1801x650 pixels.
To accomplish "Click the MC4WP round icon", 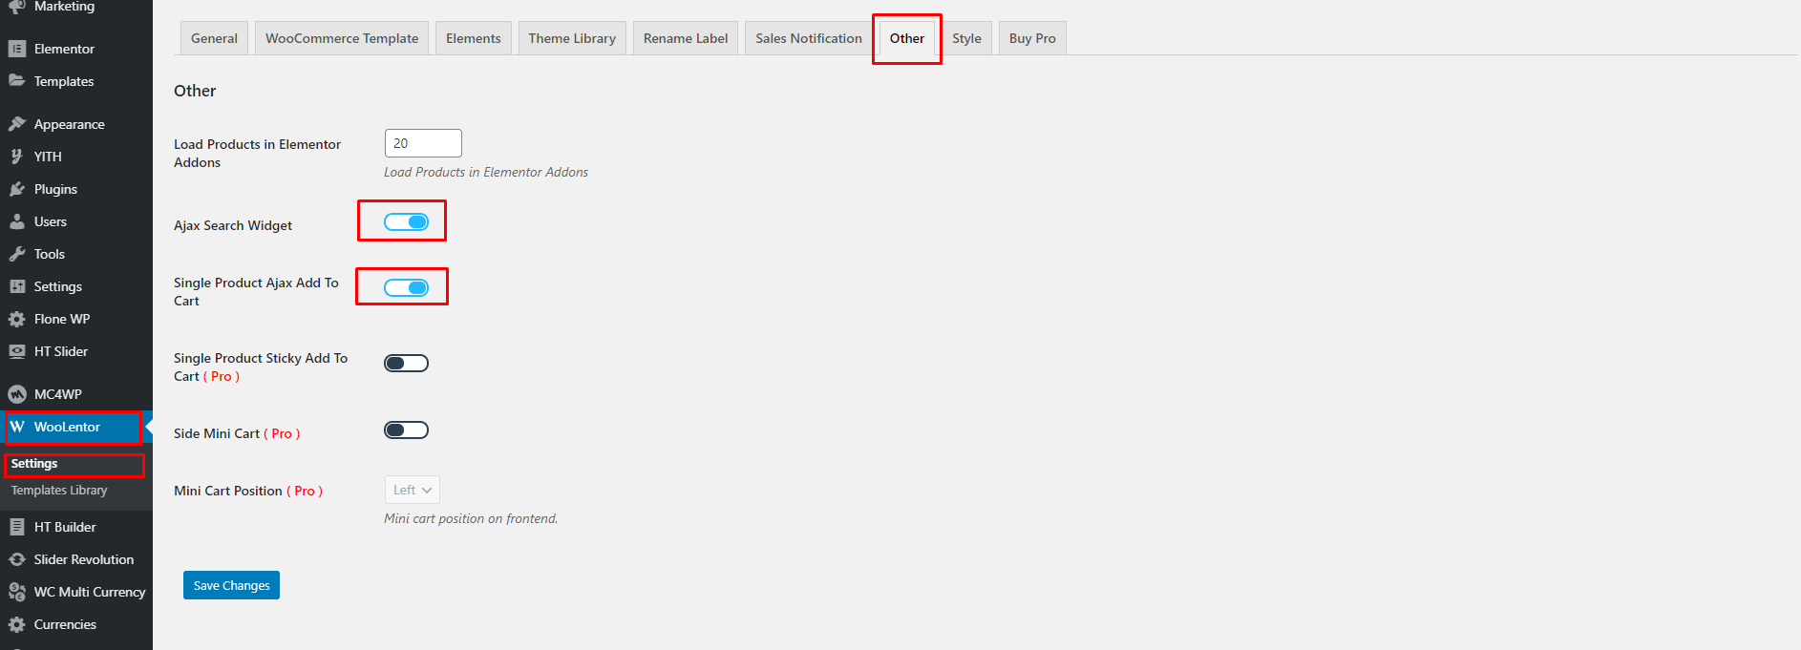I will click(17, 394).
